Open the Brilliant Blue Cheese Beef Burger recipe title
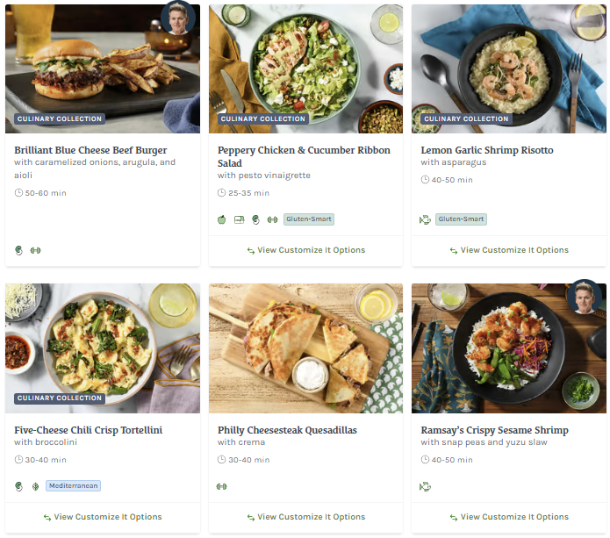610x538 pixels. click(90, 150)
